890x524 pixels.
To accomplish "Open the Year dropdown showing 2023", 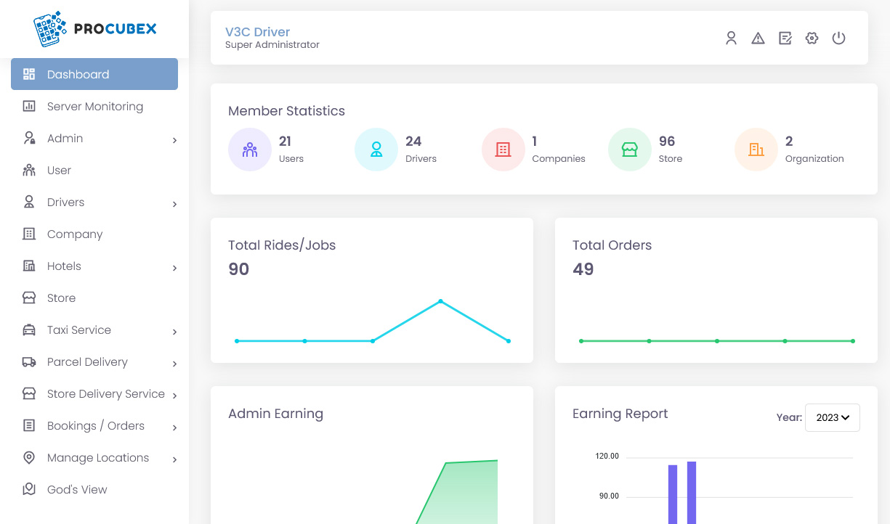I will click(832, 418).
